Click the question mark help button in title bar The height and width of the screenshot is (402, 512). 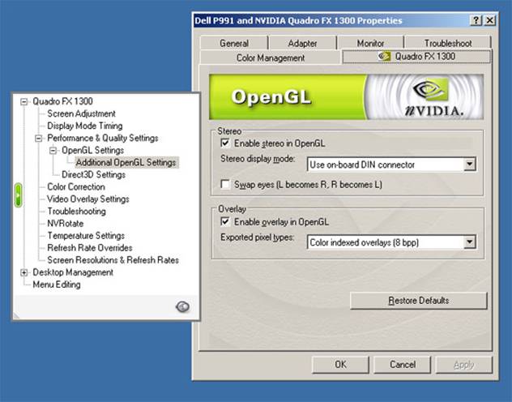click(478, 20)
